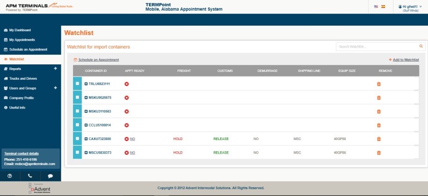Delete TRLU6823111 using its trash icon
Viewport: 428px width, 196px height.
pyautogui.click(x=378, y=84)
